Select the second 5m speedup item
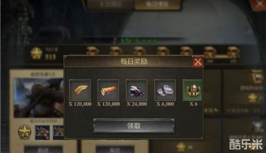The image size is (266, 153). tap(59, 132)
